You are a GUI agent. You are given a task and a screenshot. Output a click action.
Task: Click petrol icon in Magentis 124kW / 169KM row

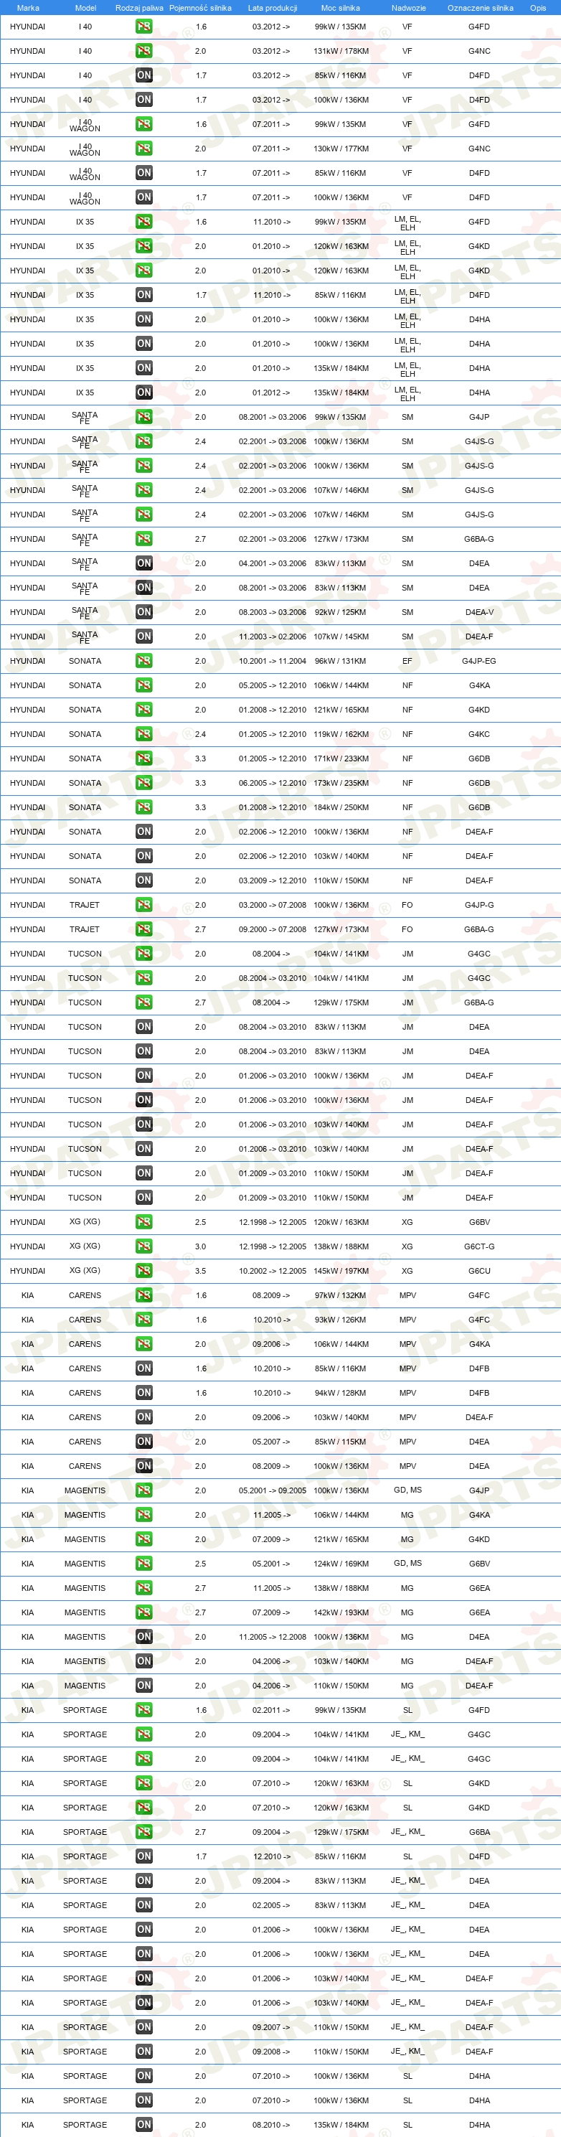tap(143, 1564)
